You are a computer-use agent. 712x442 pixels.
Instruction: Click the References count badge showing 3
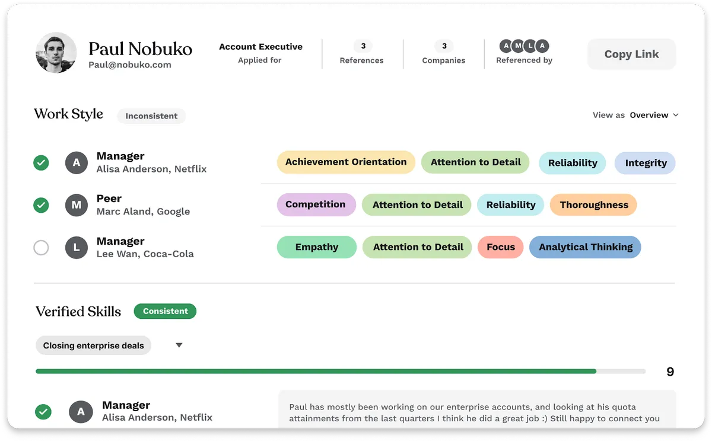point(363,46)
